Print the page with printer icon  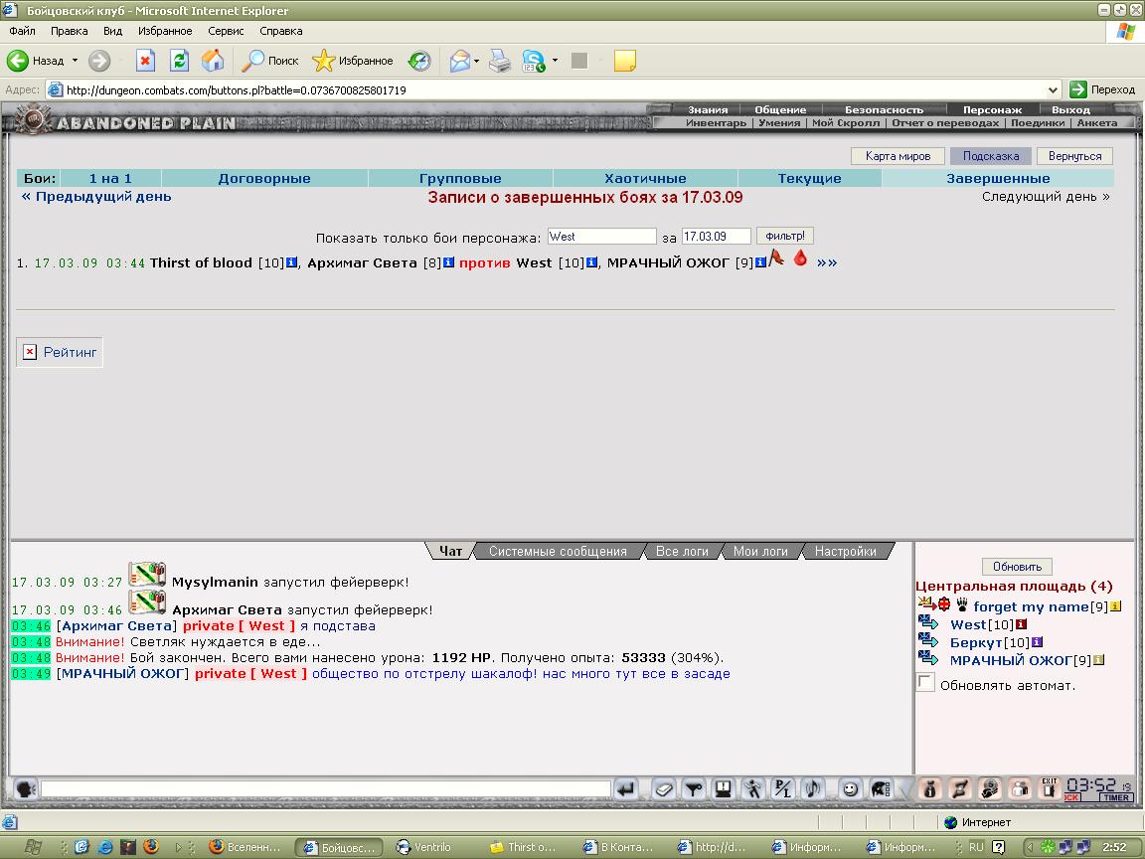click(x=500, y=61)
